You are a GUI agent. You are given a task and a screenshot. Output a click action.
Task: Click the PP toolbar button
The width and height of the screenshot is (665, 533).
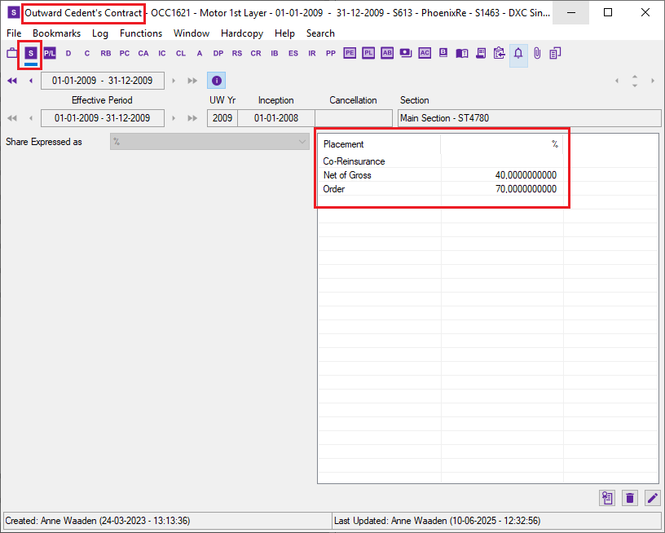click(x=330, y=54)
